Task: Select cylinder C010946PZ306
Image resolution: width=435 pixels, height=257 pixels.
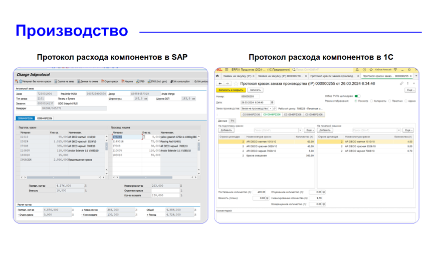Action: [293, 114]
